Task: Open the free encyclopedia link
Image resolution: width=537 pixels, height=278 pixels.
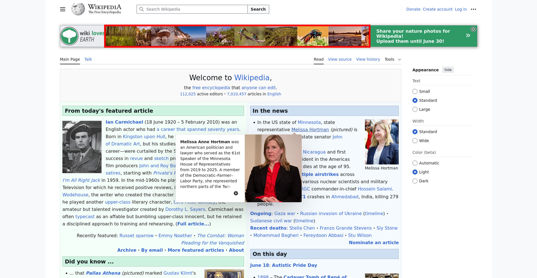Action: [x=211, y=88]
